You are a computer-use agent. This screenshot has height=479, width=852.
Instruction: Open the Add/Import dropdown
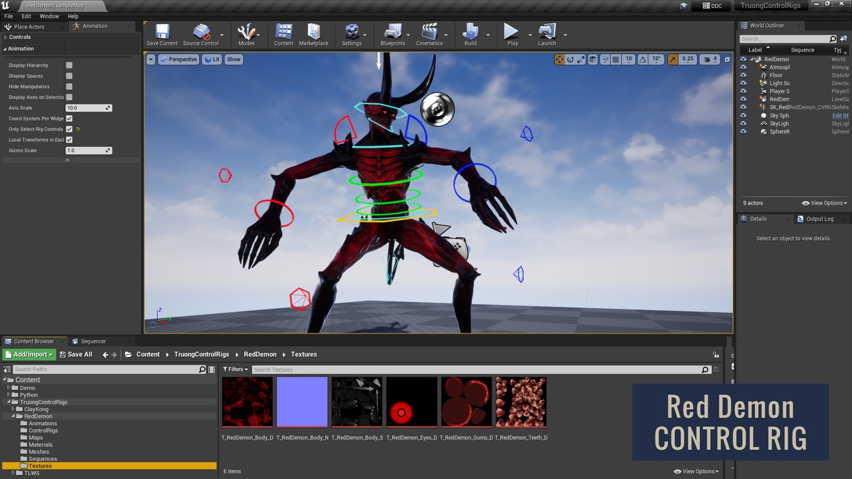coord(29,355)
